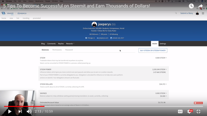Expand the $34.372 Steem Dollars dropdown
207x116 pixels.
(x=163, y=84)
